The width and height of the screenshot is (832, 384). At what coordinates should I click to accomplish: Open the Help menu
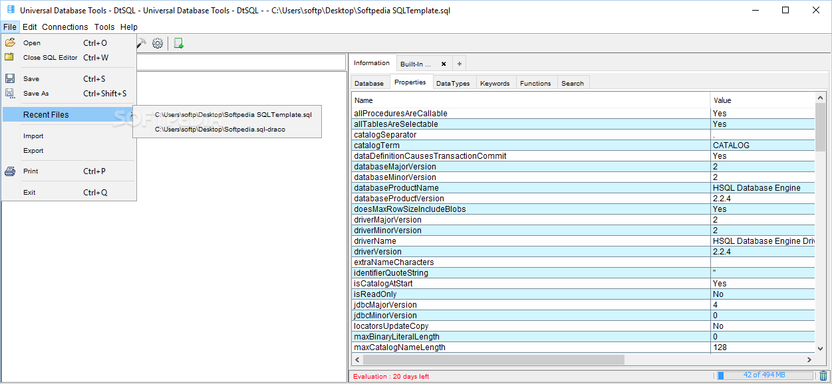(129, 27)
